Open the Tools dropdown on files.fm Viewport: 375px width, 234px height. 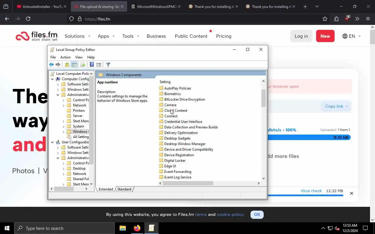[131, 36]
